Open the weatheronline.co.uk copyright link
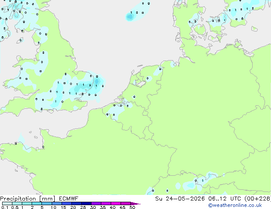271x209 pixels. tap(235, 205)
